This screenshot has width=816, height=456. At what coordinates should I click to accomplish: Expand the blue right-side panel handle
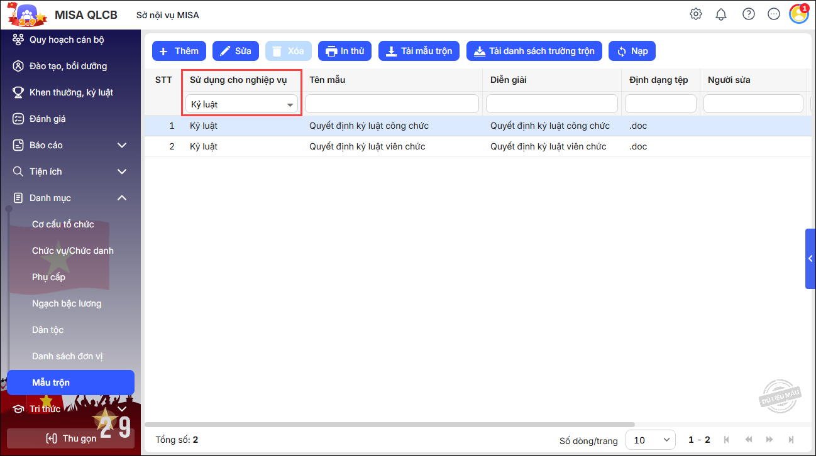tap(810, 259)
